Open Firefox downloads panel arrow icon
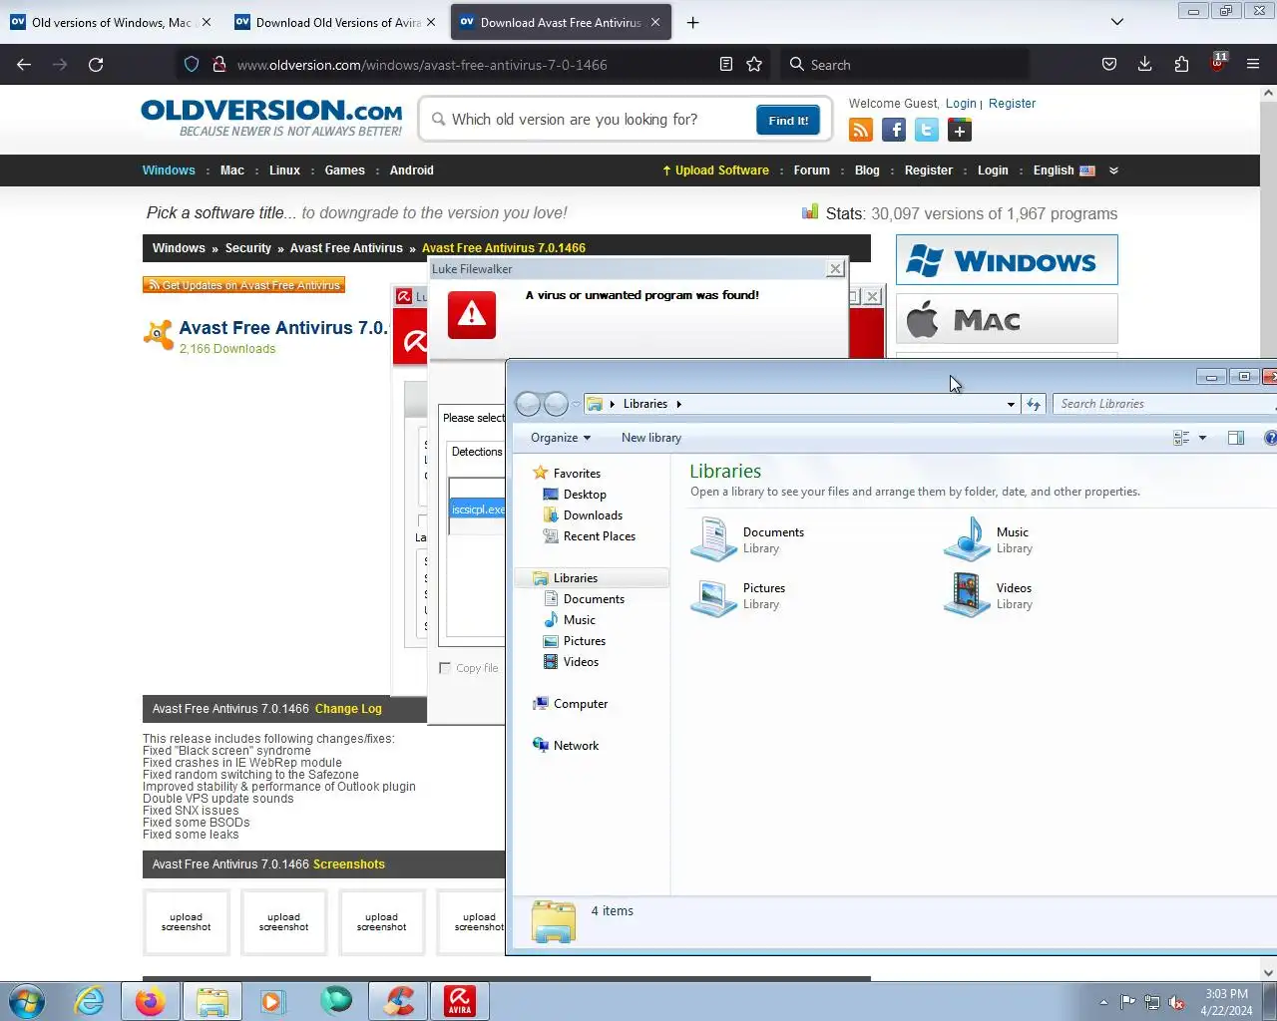 pyautogui.click(x=1145, y=65)
